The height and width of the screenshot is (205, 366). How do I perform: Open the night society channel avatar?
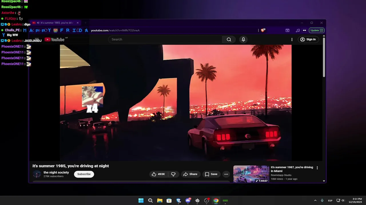(x=37, y=174)
